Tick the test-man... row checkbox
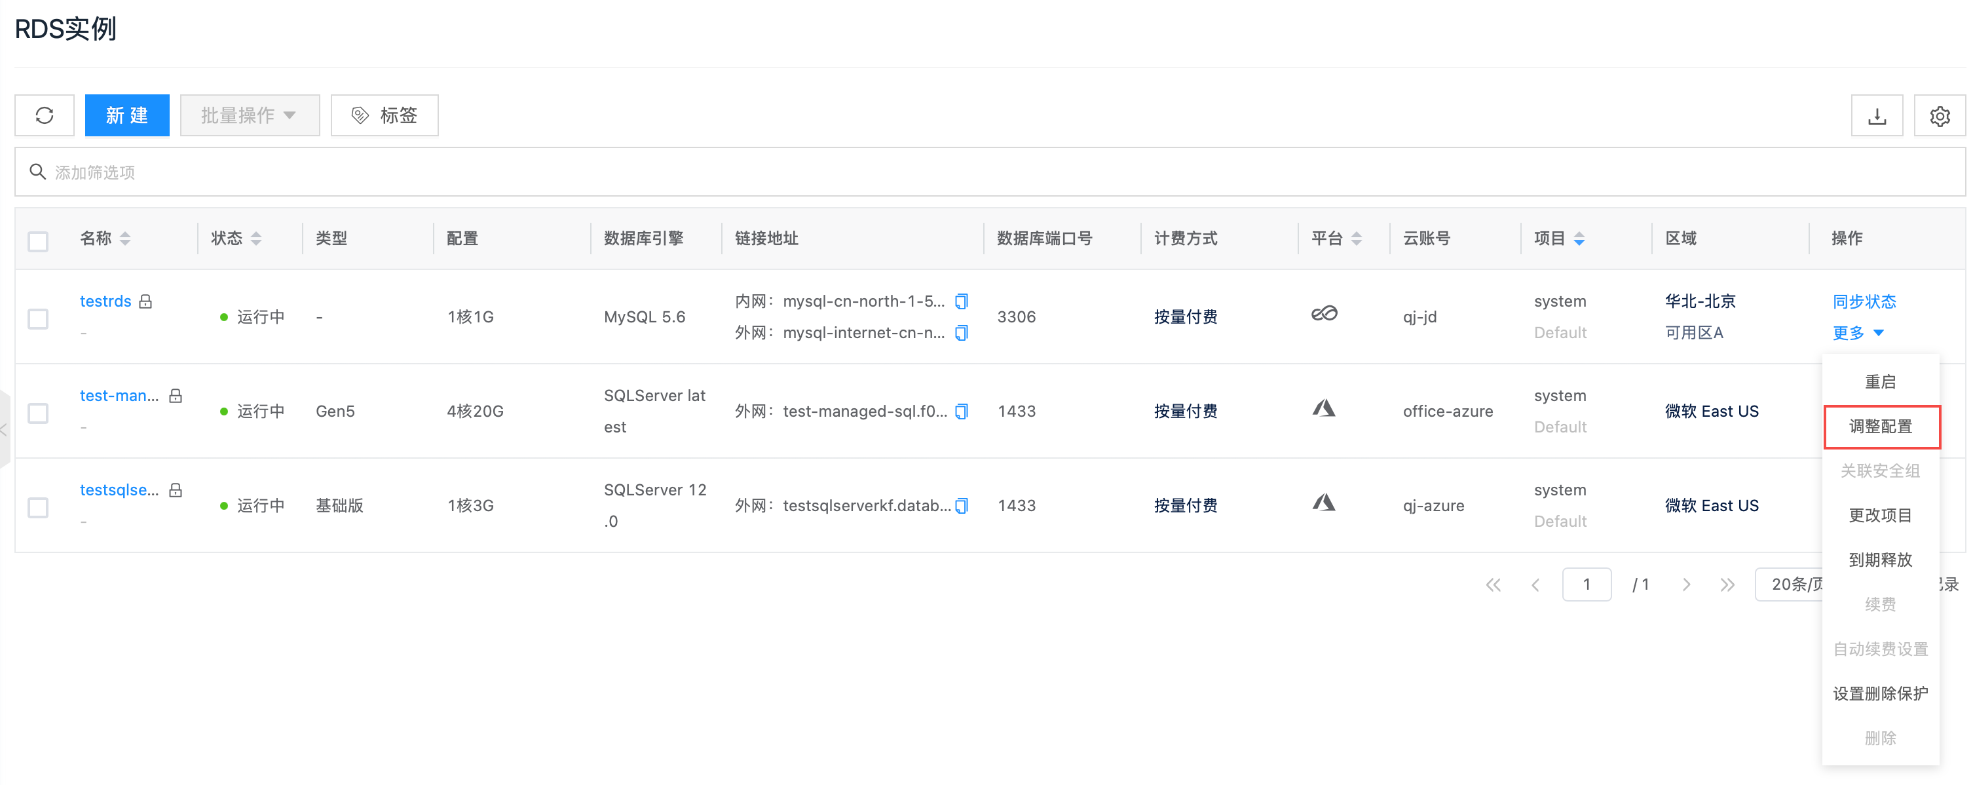Viewport: 1973px width, 785px height. [x=38, y=413]
